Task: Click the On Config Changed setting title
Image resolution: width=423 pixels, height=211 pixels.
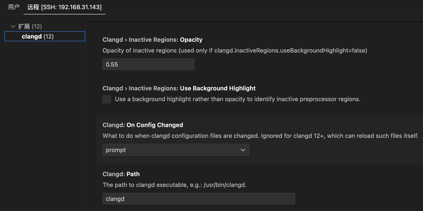Action: [143, 125]
